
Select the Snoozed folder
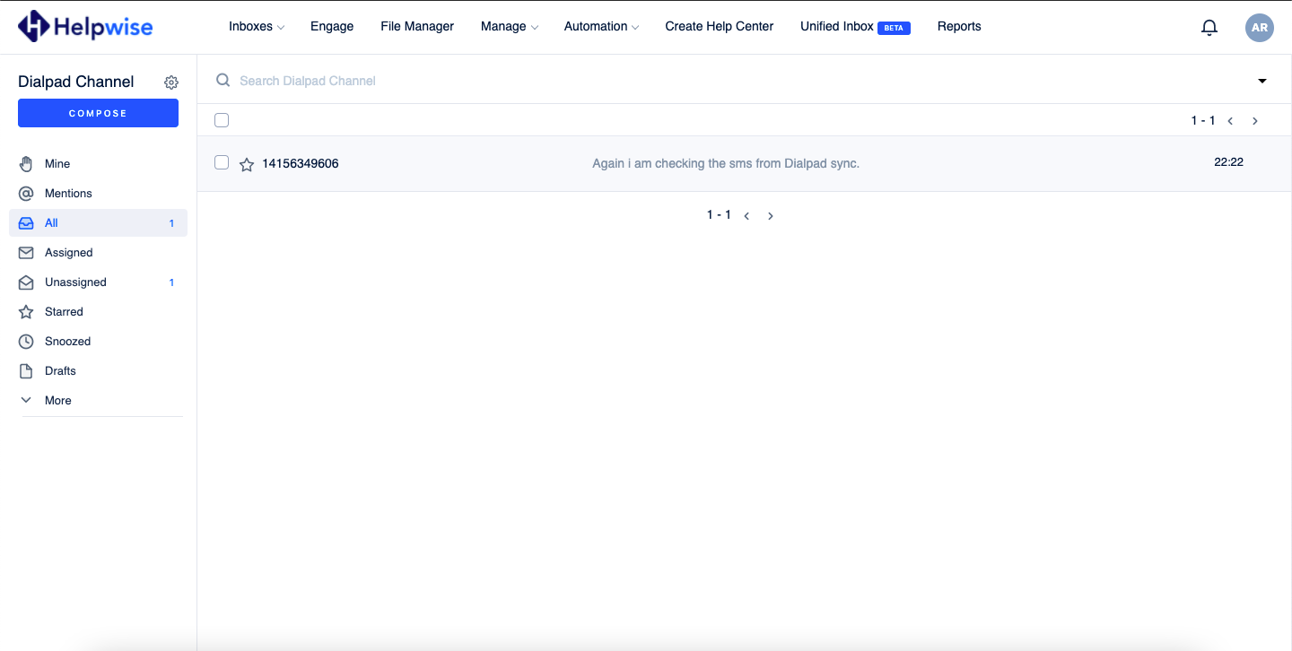98,342
